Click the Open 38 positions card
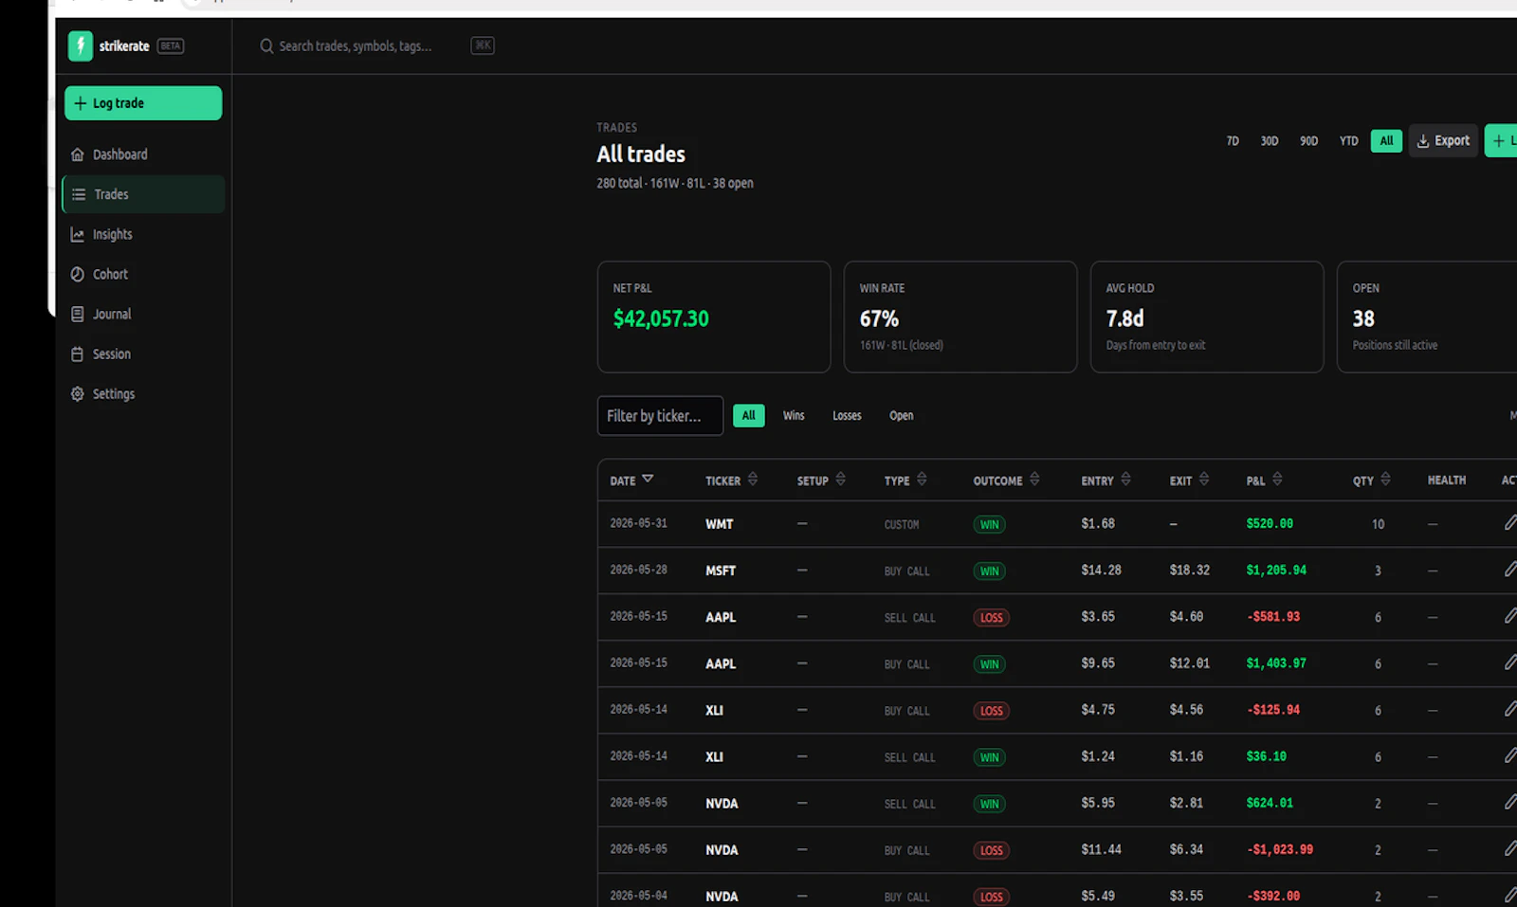 click(1427, 317)
